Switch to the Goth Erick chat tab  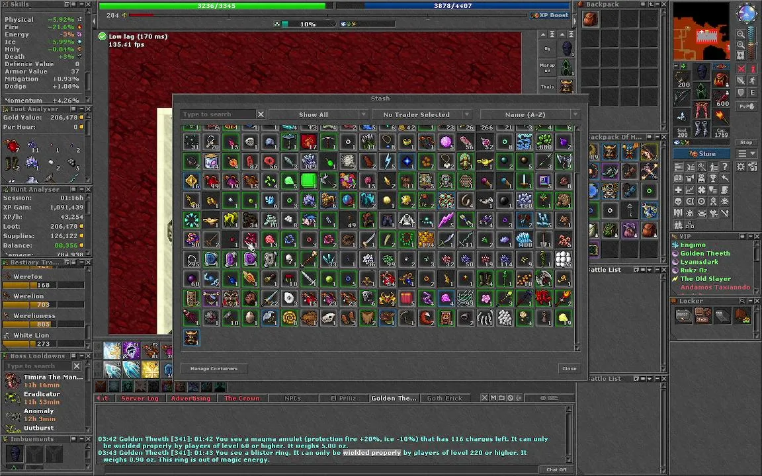[444, 398]
